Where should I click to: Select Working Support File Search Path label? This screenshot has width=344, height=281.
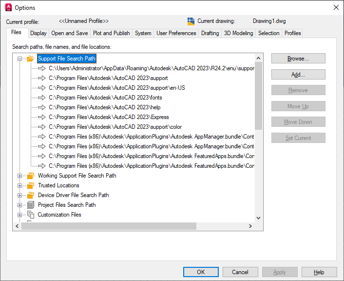coord(77,176)
